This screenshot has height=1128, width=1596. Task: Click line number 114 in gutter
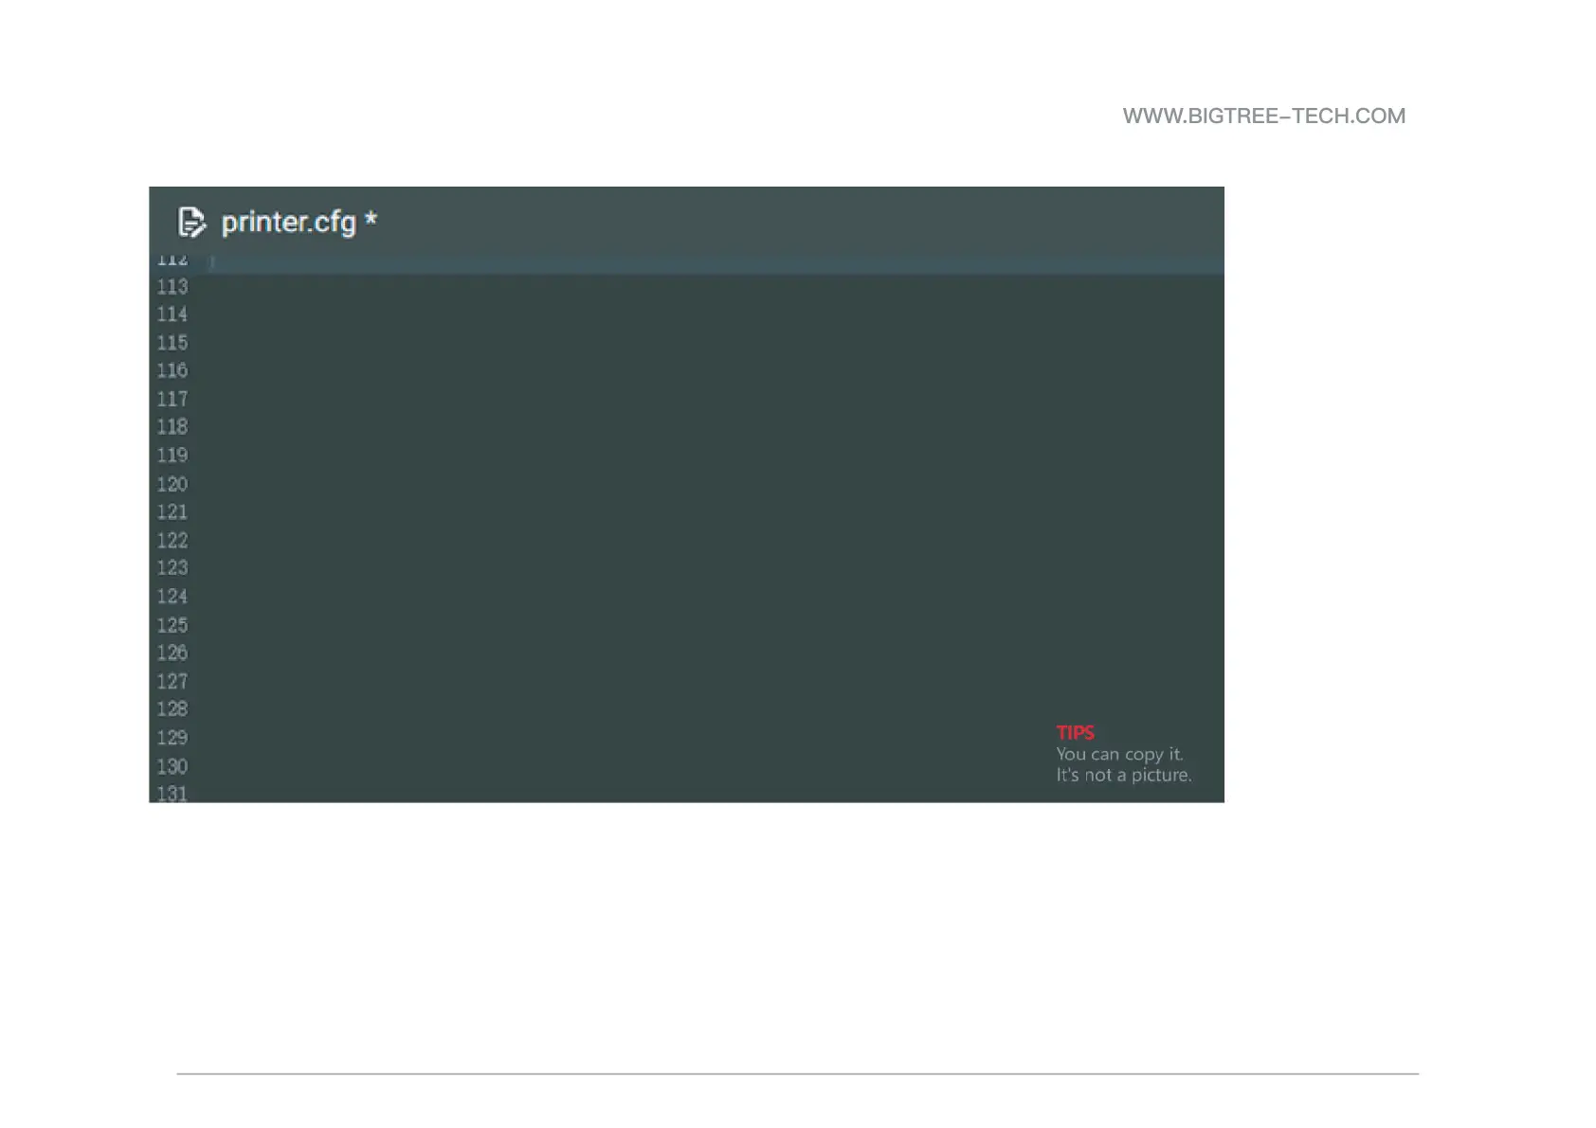point(172,314)
